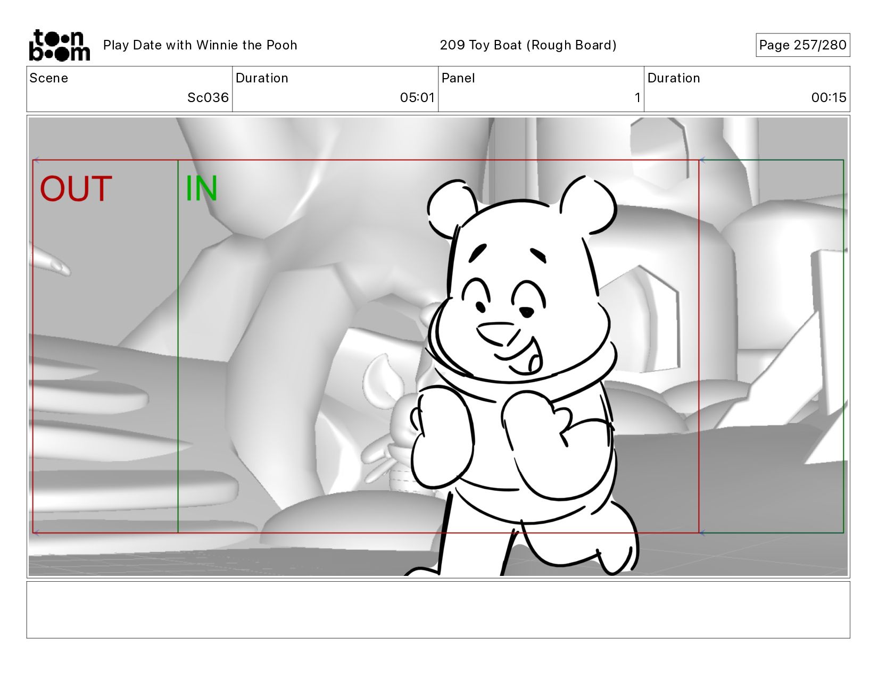Click the 'Page 257/280' page indicator
This screenshot has height=678, width=878.
tap(802, 45)
